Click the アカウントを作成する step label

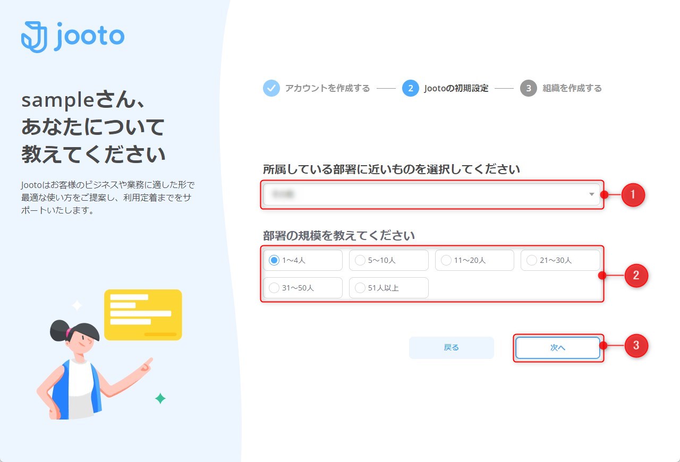[327, 88]
